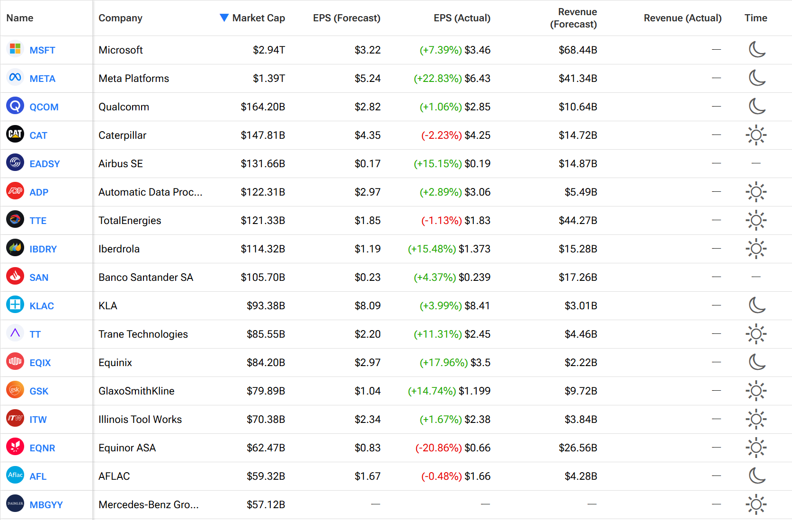The width and height of the screenshot is (792, 520).
Task: Click AFLAC's $59.32B market cap value
Action: point(266,476)
